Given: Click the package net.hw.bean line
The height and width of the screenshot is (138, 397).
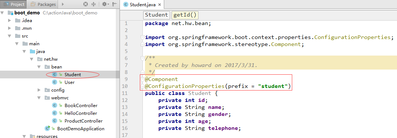Looking at the screenshot, I should [x=178, y=24].
